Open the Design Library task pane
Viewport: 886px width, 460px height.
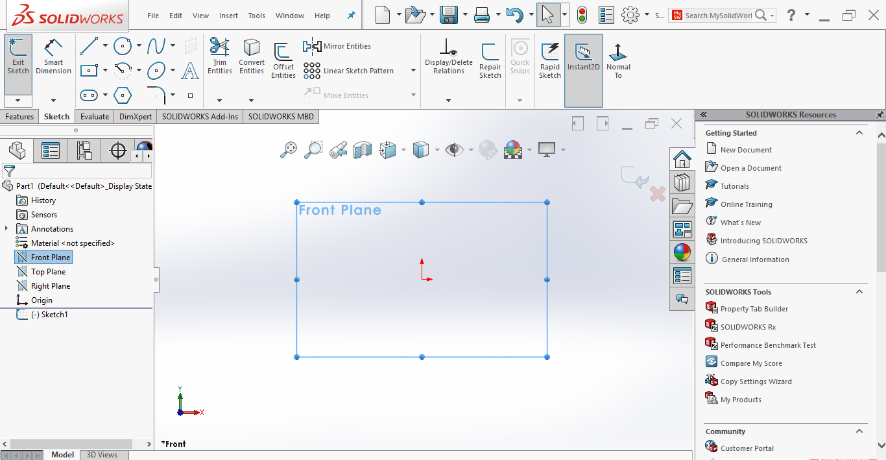click(x=682, y=182)
